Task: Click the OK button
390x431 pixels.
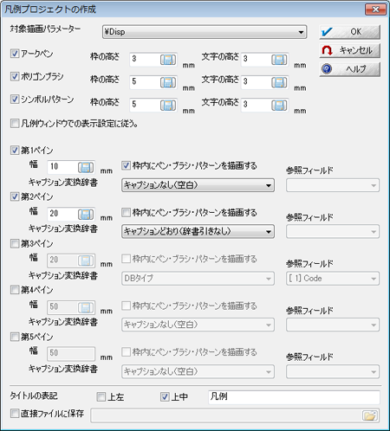Action: [x=350, y=32]
